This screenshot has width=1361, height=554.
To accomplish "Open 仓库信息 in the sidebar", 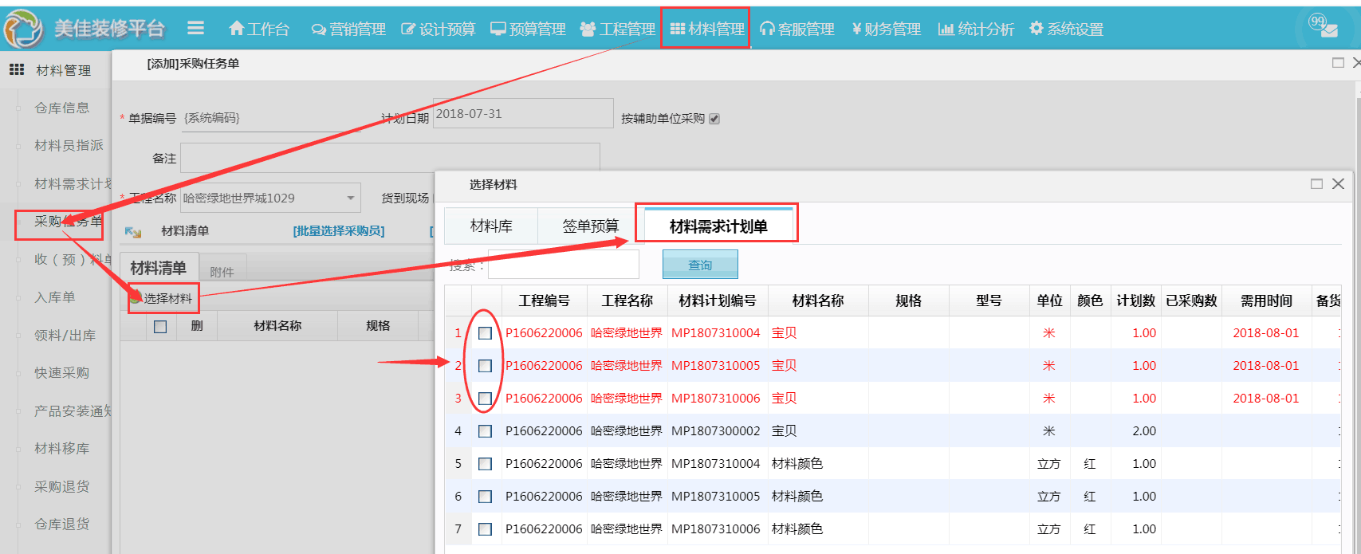I will pyautogui.click(x=61, y=108).
